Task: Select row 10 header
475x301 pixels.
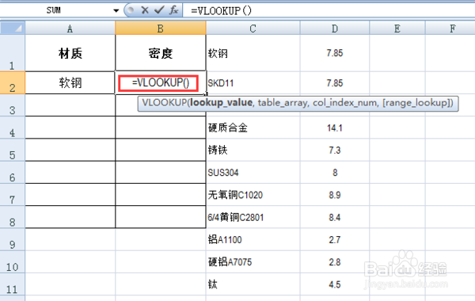Action: (x=13, y=262)
